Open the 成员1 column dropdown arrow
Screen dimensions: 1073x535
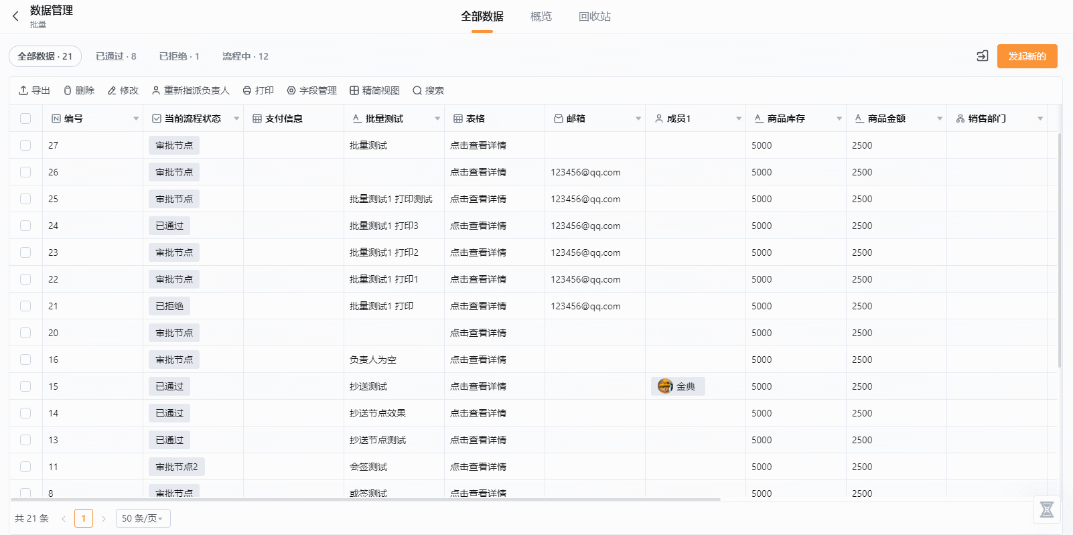739,119
